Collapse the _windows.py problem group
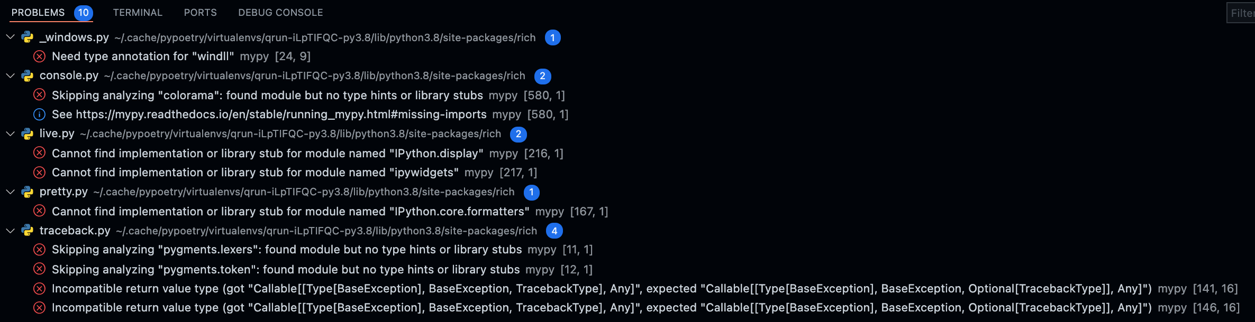Image resolution: width=1255 pixels, height=322 pixels. tap(10, 37)
